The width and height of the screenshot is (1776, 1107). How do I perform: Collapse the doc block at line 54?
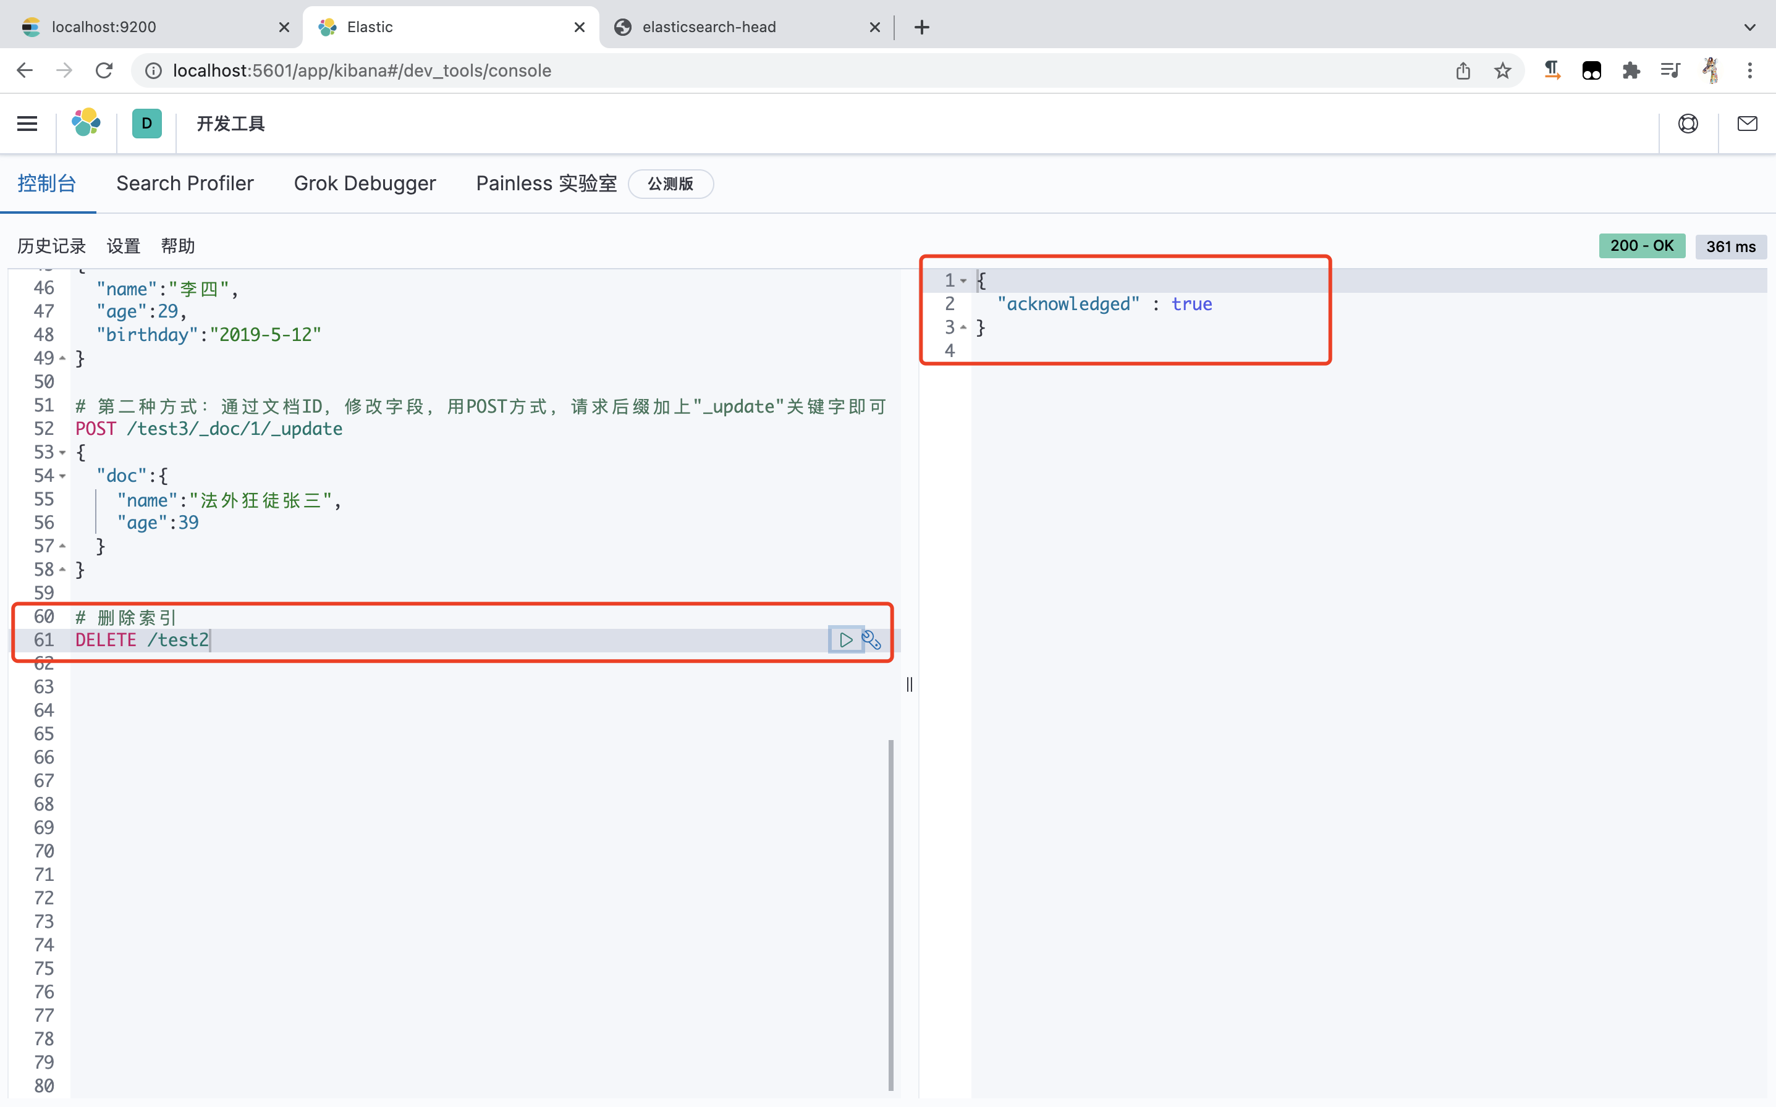(62, 476)
